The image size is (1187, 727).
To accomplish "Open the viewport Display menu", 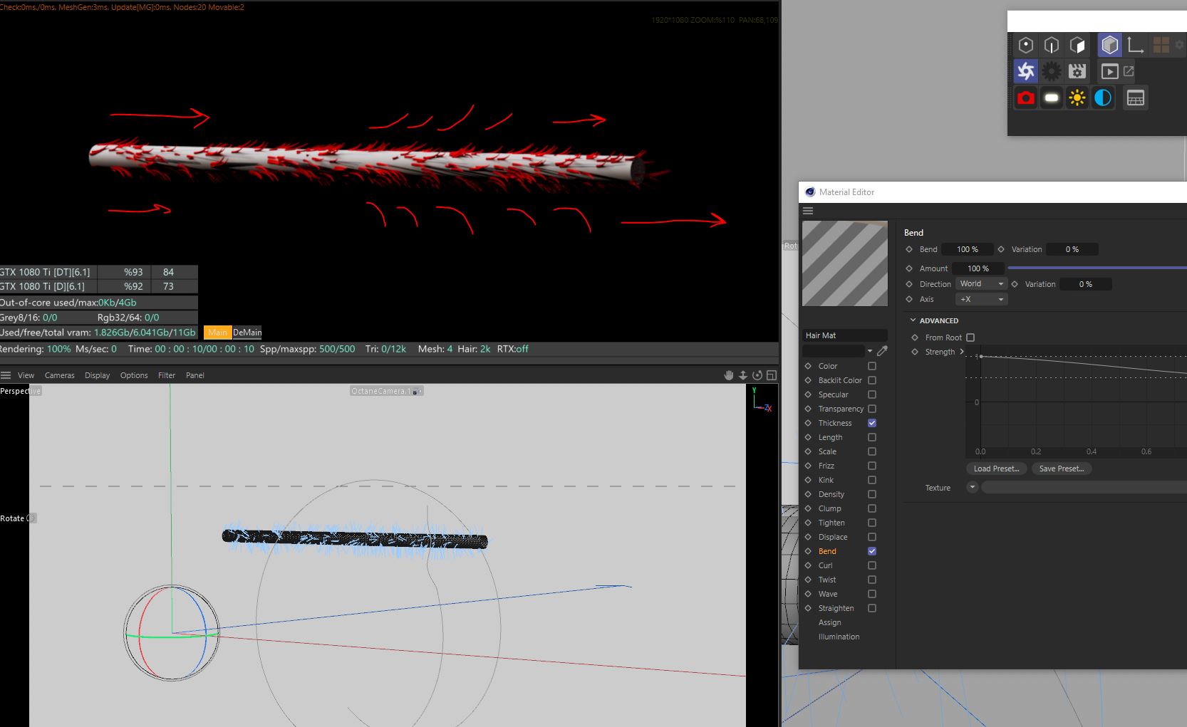I will tap(98, 375).
